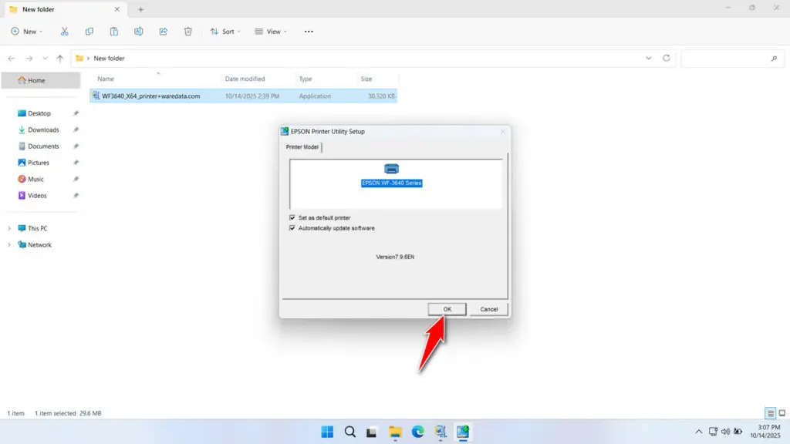Confirm printer setup by pressing OK
The width and height of the screenshot is (790, 444).
coord(447,308)
